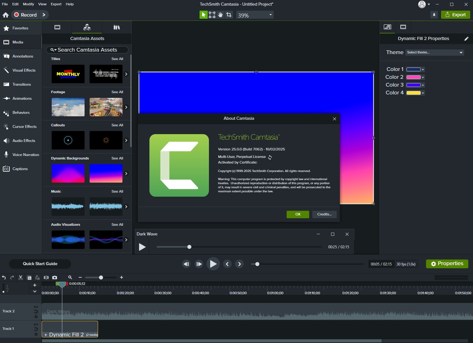Click the Split clip icon on timeline toolbar
The image size is (473, 343).
tap(46, 277)
